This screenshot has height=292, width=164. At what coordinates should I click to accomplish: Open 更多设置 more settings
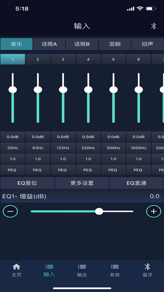tap(82, 183)
